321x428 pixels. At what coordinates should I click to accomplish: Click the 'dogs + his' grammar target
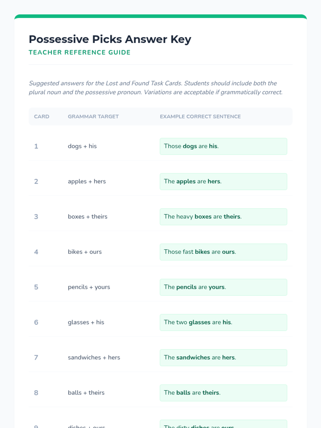click(82, 146)
